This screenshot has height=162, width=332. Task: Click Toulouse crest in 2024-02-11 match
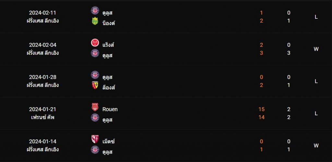click(95, 11)
